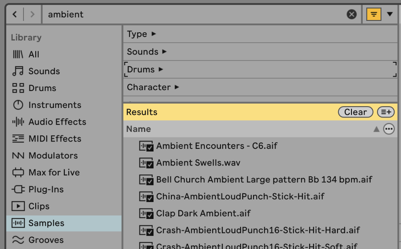This screenshot has height=249, width=401.
Task: Open the Plug-Ins library category
Action: tap(46, 189)
